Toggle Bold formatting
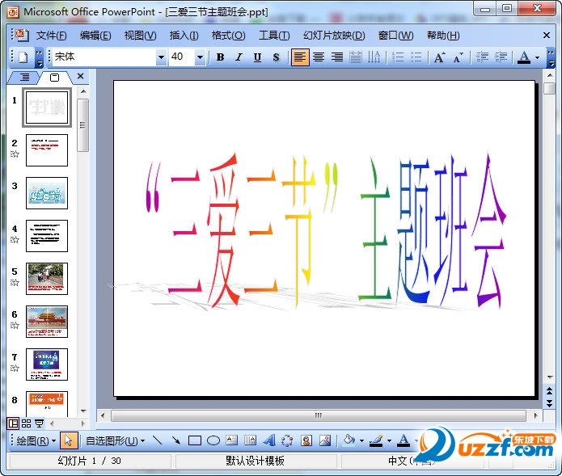 pyautogui.click(x=221, y=57)
